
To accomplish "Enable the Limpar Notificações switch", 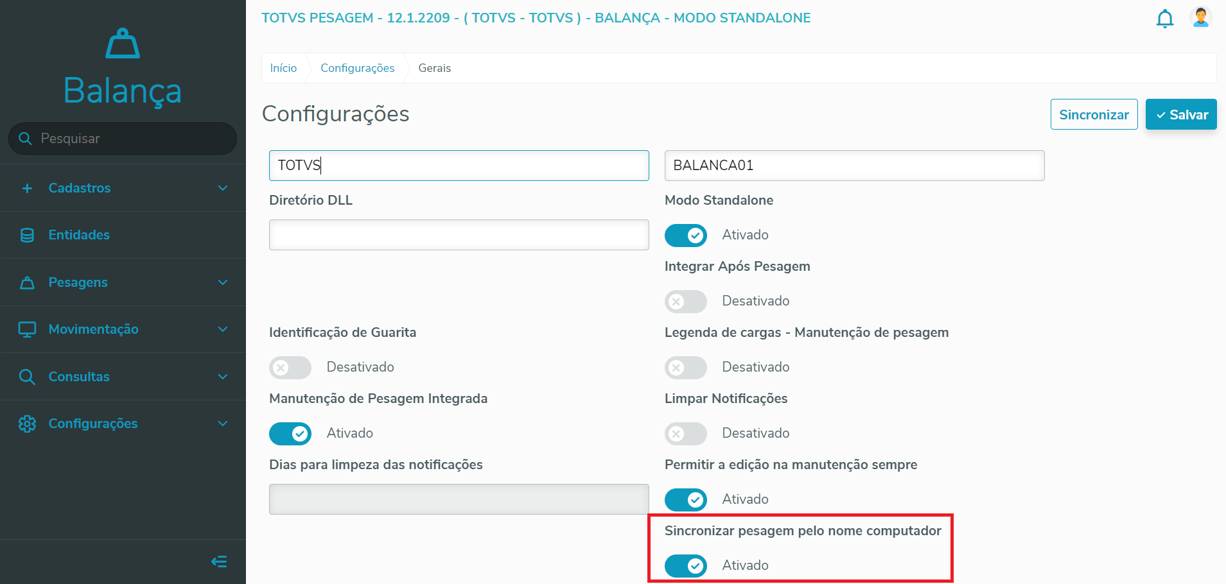I will (x=686, y=434).
